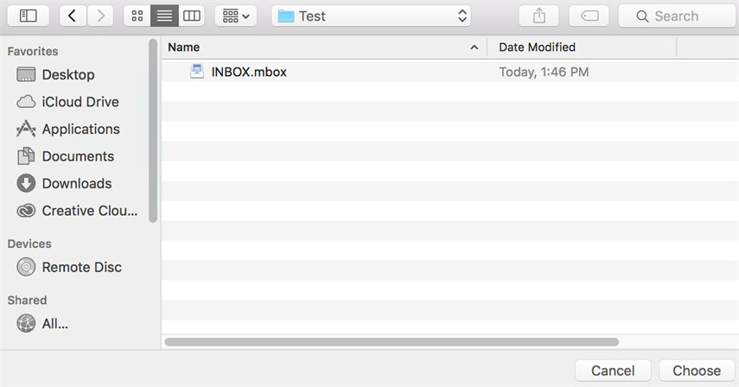Select All… under Shared
This screenshot has height=387, width=739.
click(x=42, y=323)
